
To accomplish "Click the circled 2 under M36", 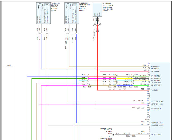I will point(114,89).
